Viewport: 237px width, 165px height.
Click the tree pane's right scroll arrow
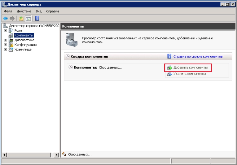pos(56,155)
